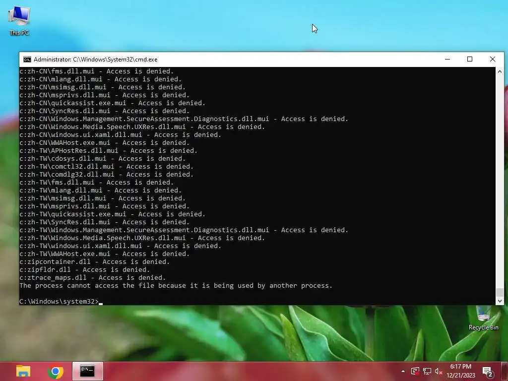Click the security alert tray icon

[x=415, y=371]
